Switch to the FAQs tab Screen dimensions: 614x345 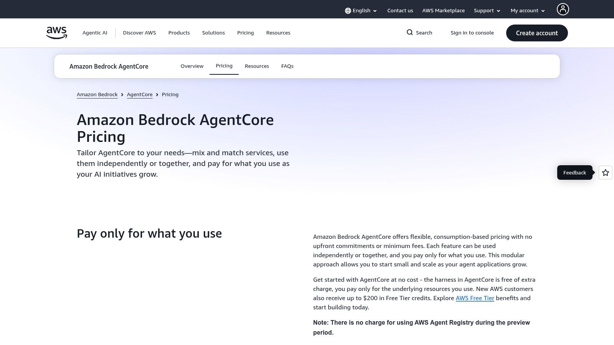pyautogui.click(x=287, y=66)
